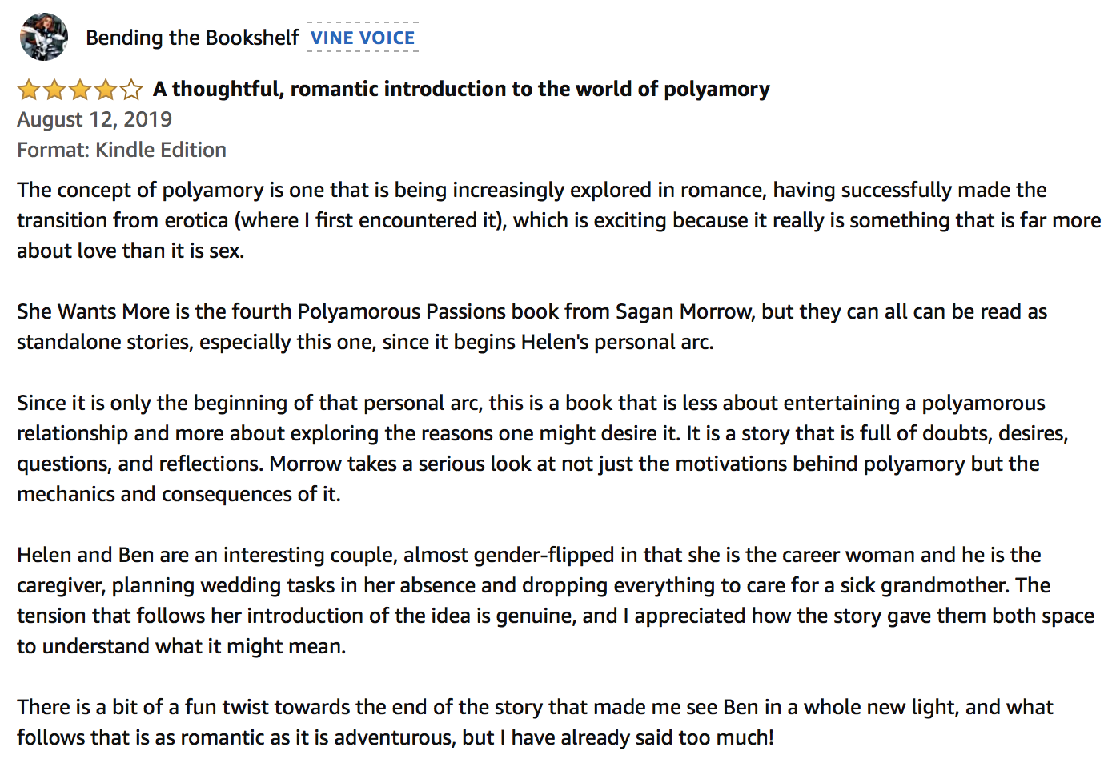Open the Bending the Bookshelf reviewer profile
The width and height of the screenshot is (1116, 759).
click(192, 38)
